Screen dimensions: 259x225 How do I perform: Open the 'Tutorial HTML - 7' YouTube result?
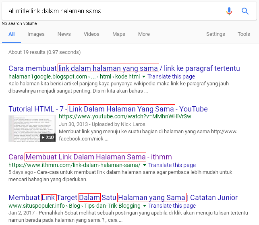click(108, 109)
